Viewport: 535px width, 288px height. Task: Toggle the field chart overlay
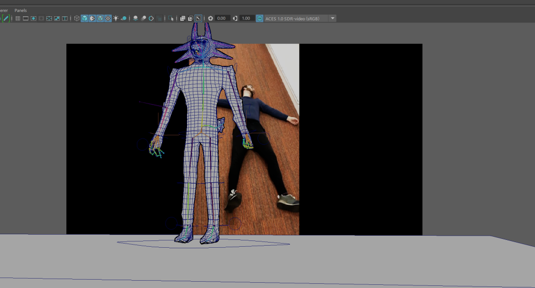point(49,18)
